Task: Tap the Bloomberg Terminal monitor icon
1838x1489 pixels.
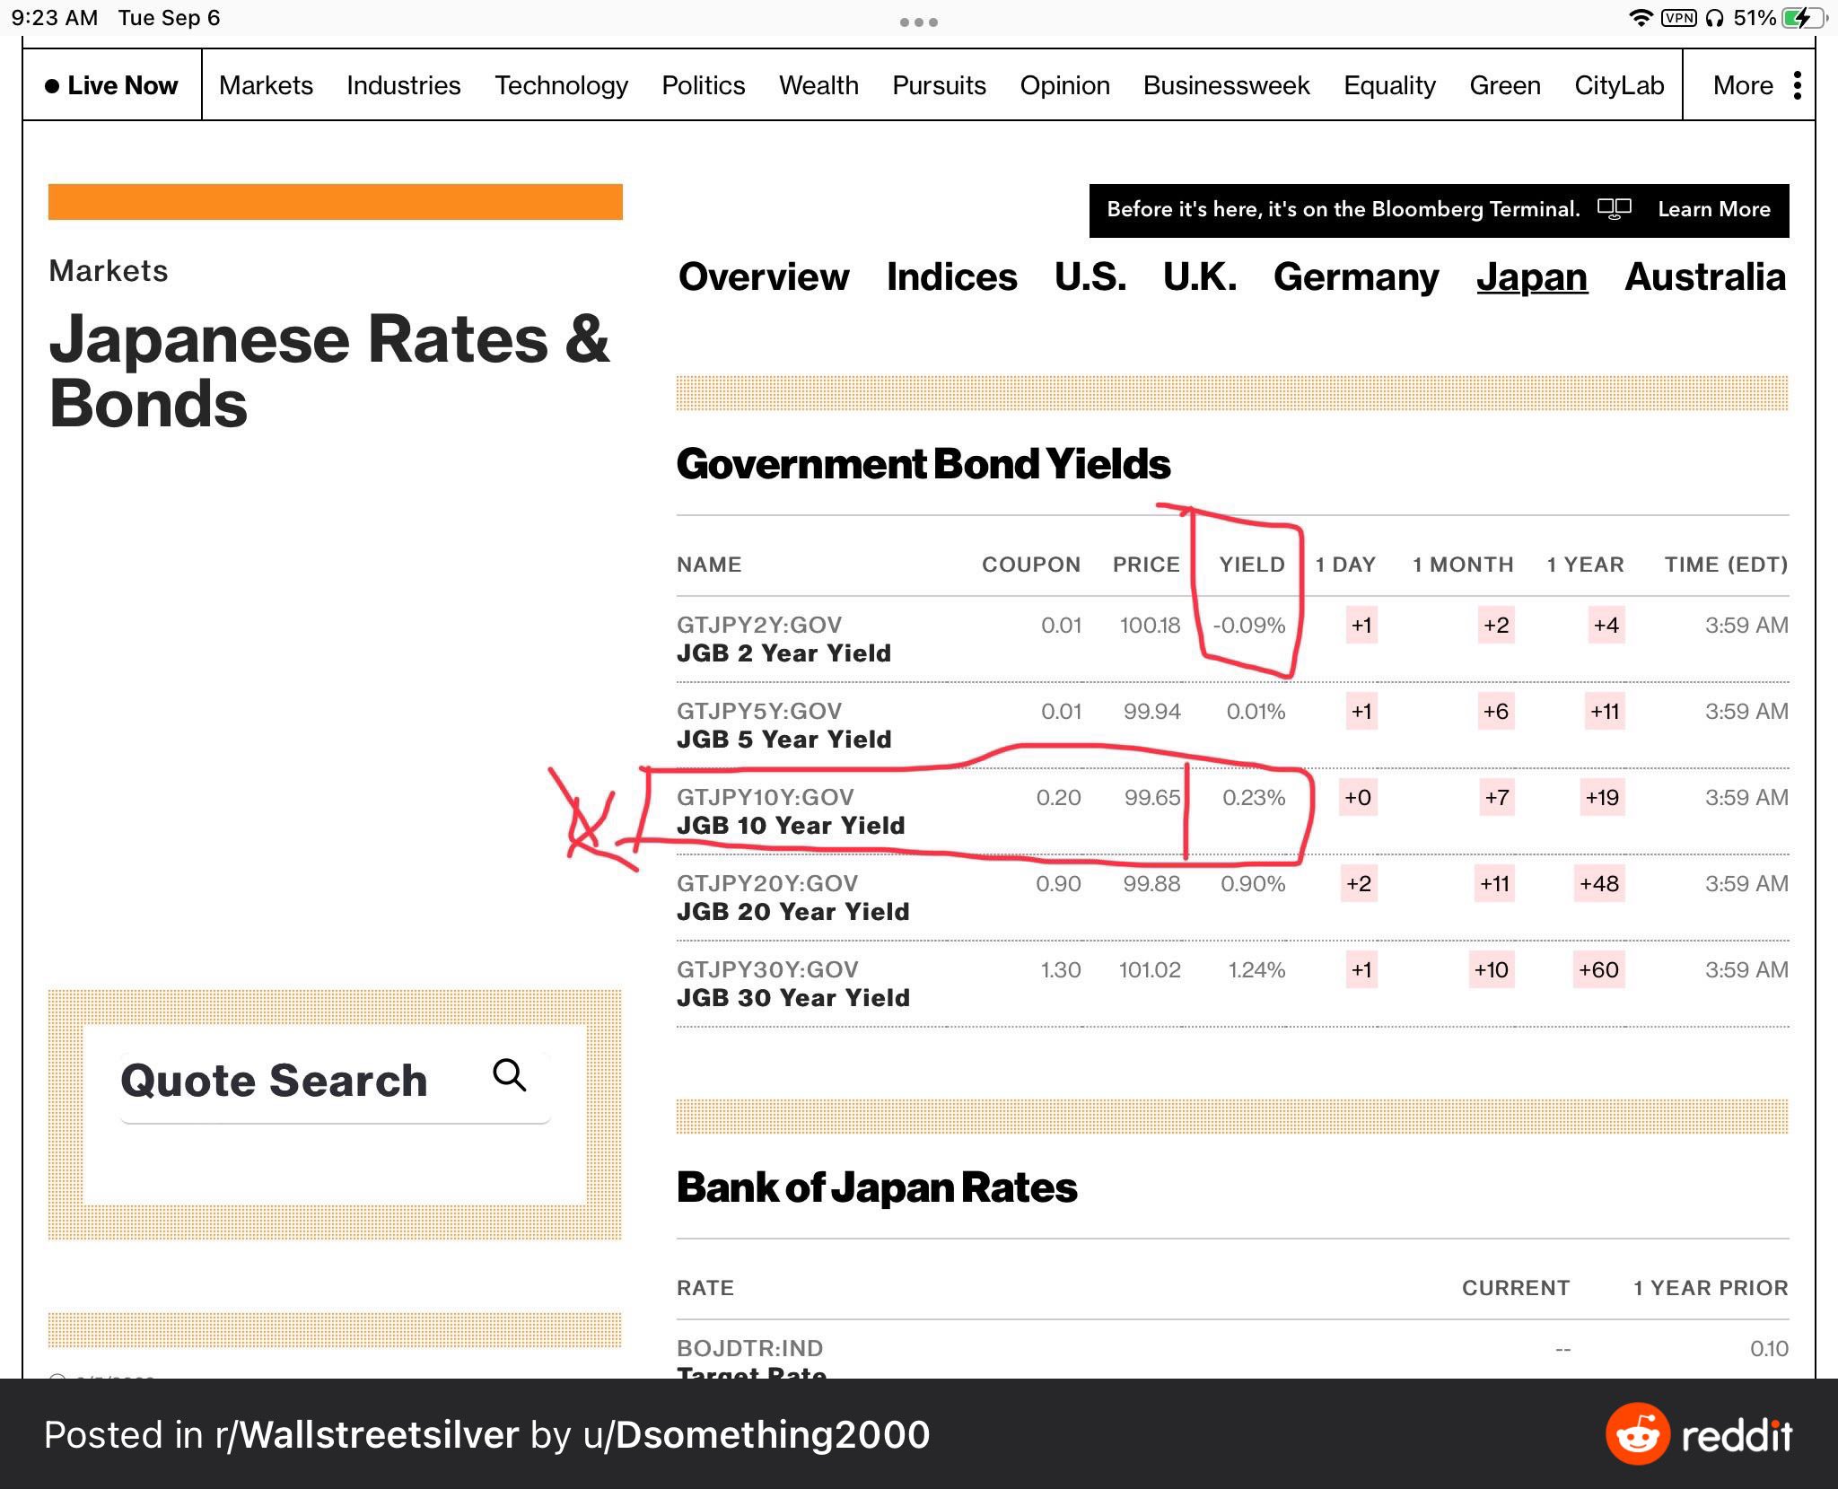Action: pyautogui.click(x=1614, y=209)
